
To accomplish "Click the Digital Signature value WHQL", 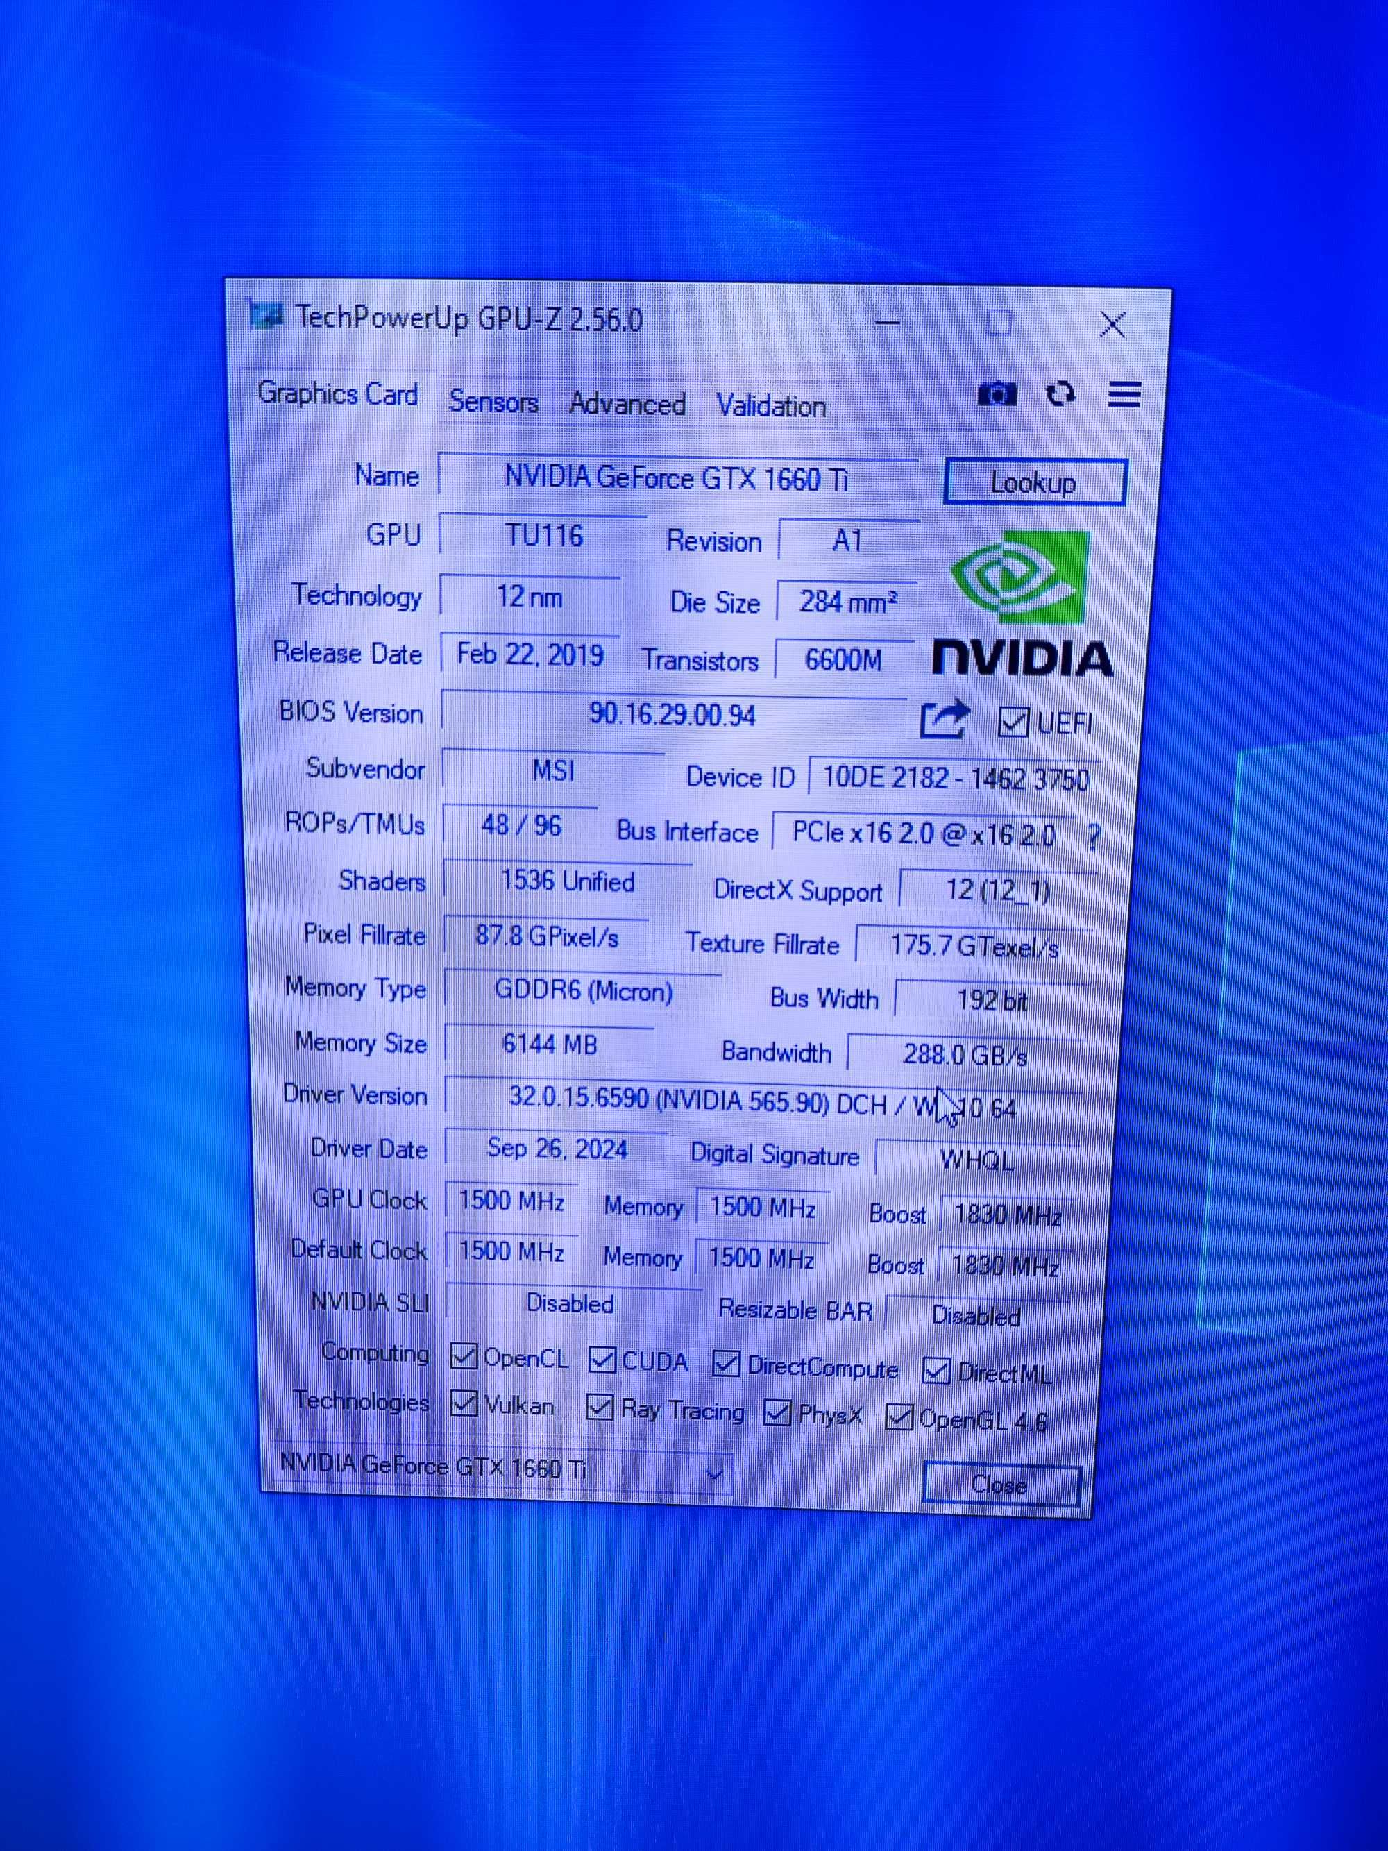I will pyautogui.click(x=976, y=1160).
